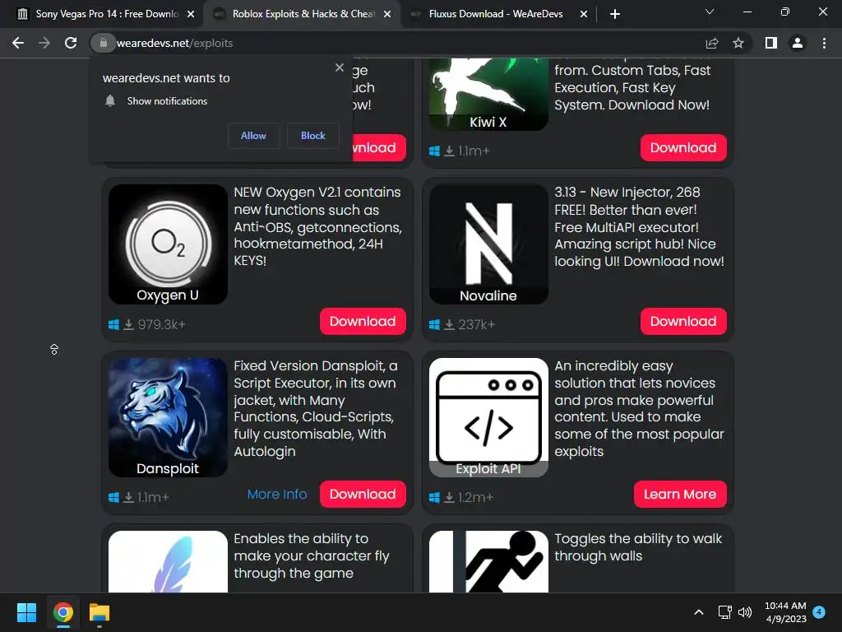Image resolution: width=842 pixels, height=632 pixels.
Task: Open volume control in system tray
Action: (745, 612)
